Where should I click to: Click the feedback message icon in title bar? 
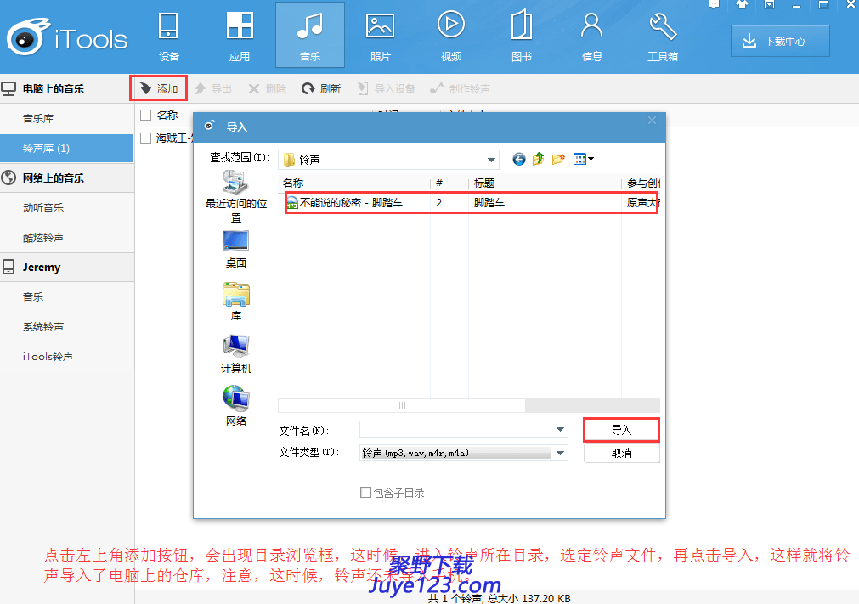[x=714, y=4]
